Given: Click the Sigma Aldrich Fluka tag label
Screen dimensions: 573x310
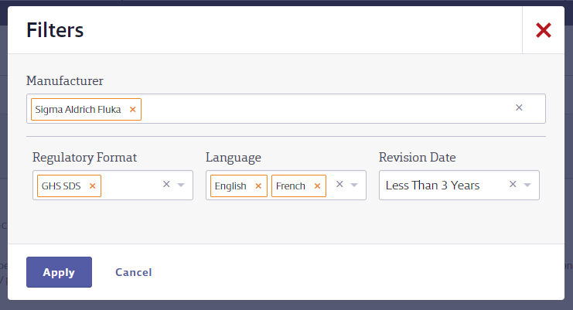Looking at the screenshot, I should (78, 110).
